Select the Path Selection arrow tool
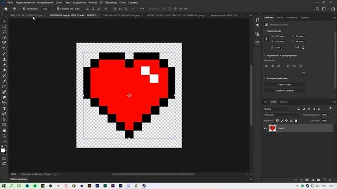The image size is (337, 189). [4, 119]
